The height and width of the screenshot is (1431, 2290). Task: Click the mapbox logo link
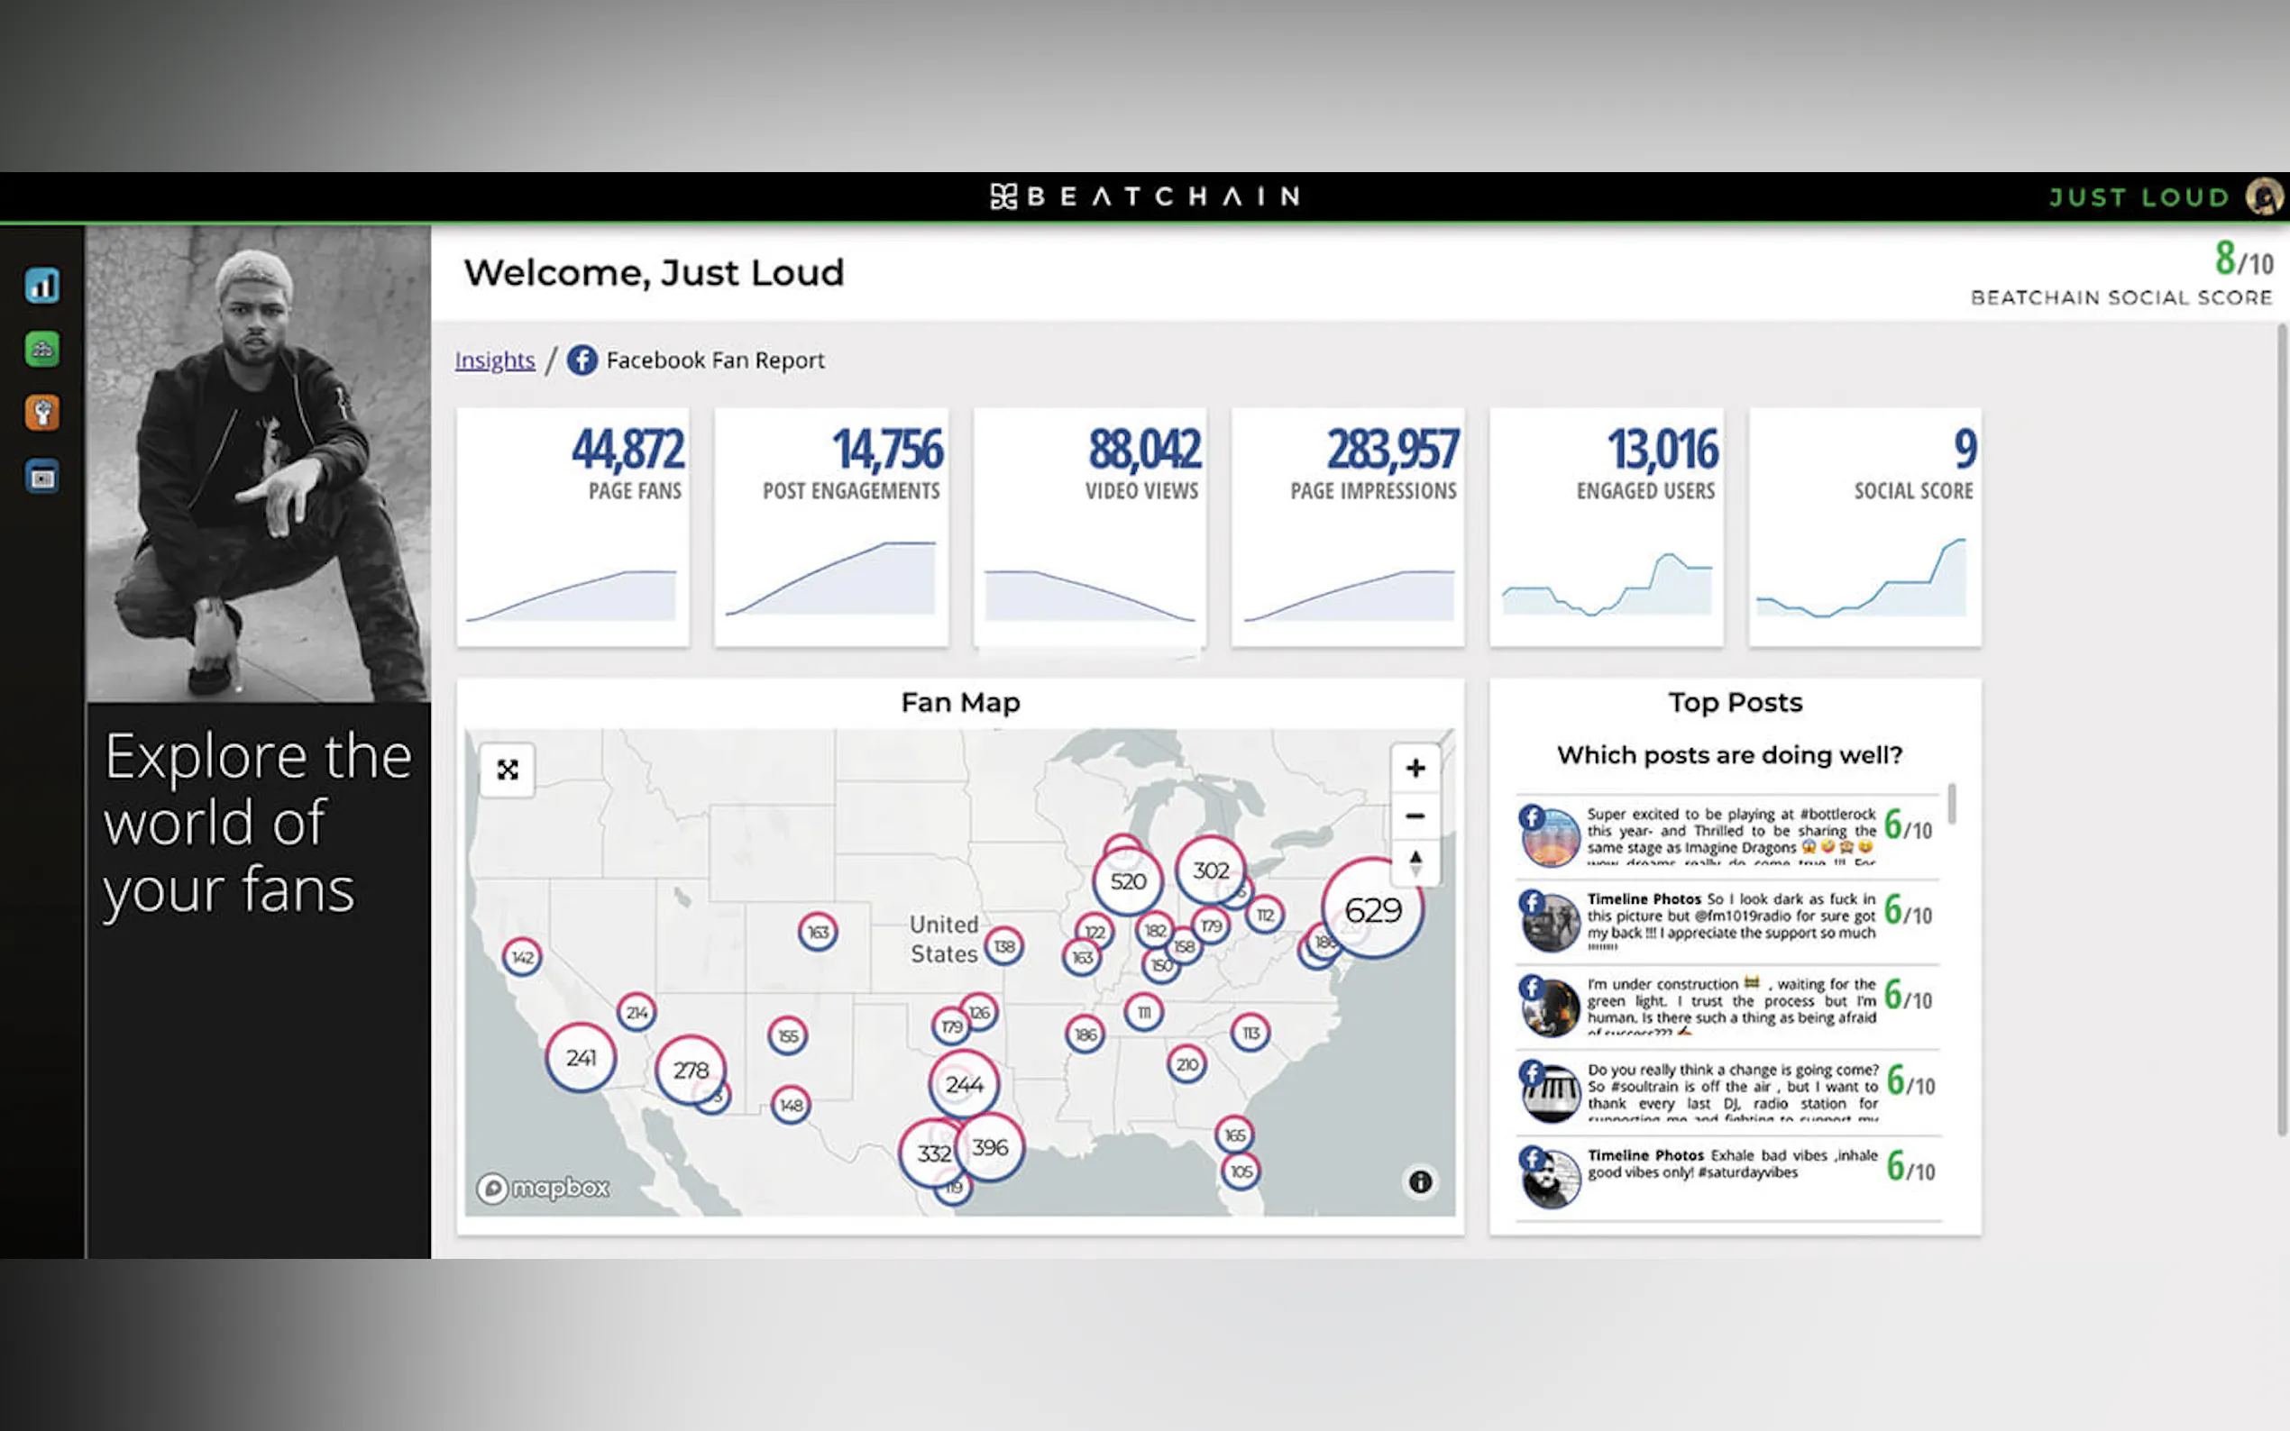(x=544, y=1187)
